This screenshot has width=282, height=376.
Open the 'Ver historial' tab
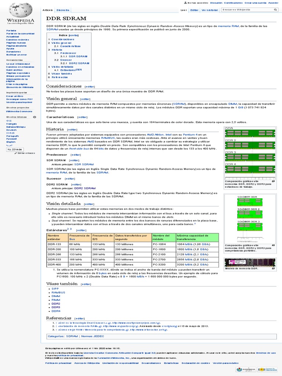pyautogui.click(x=209, y=10)
